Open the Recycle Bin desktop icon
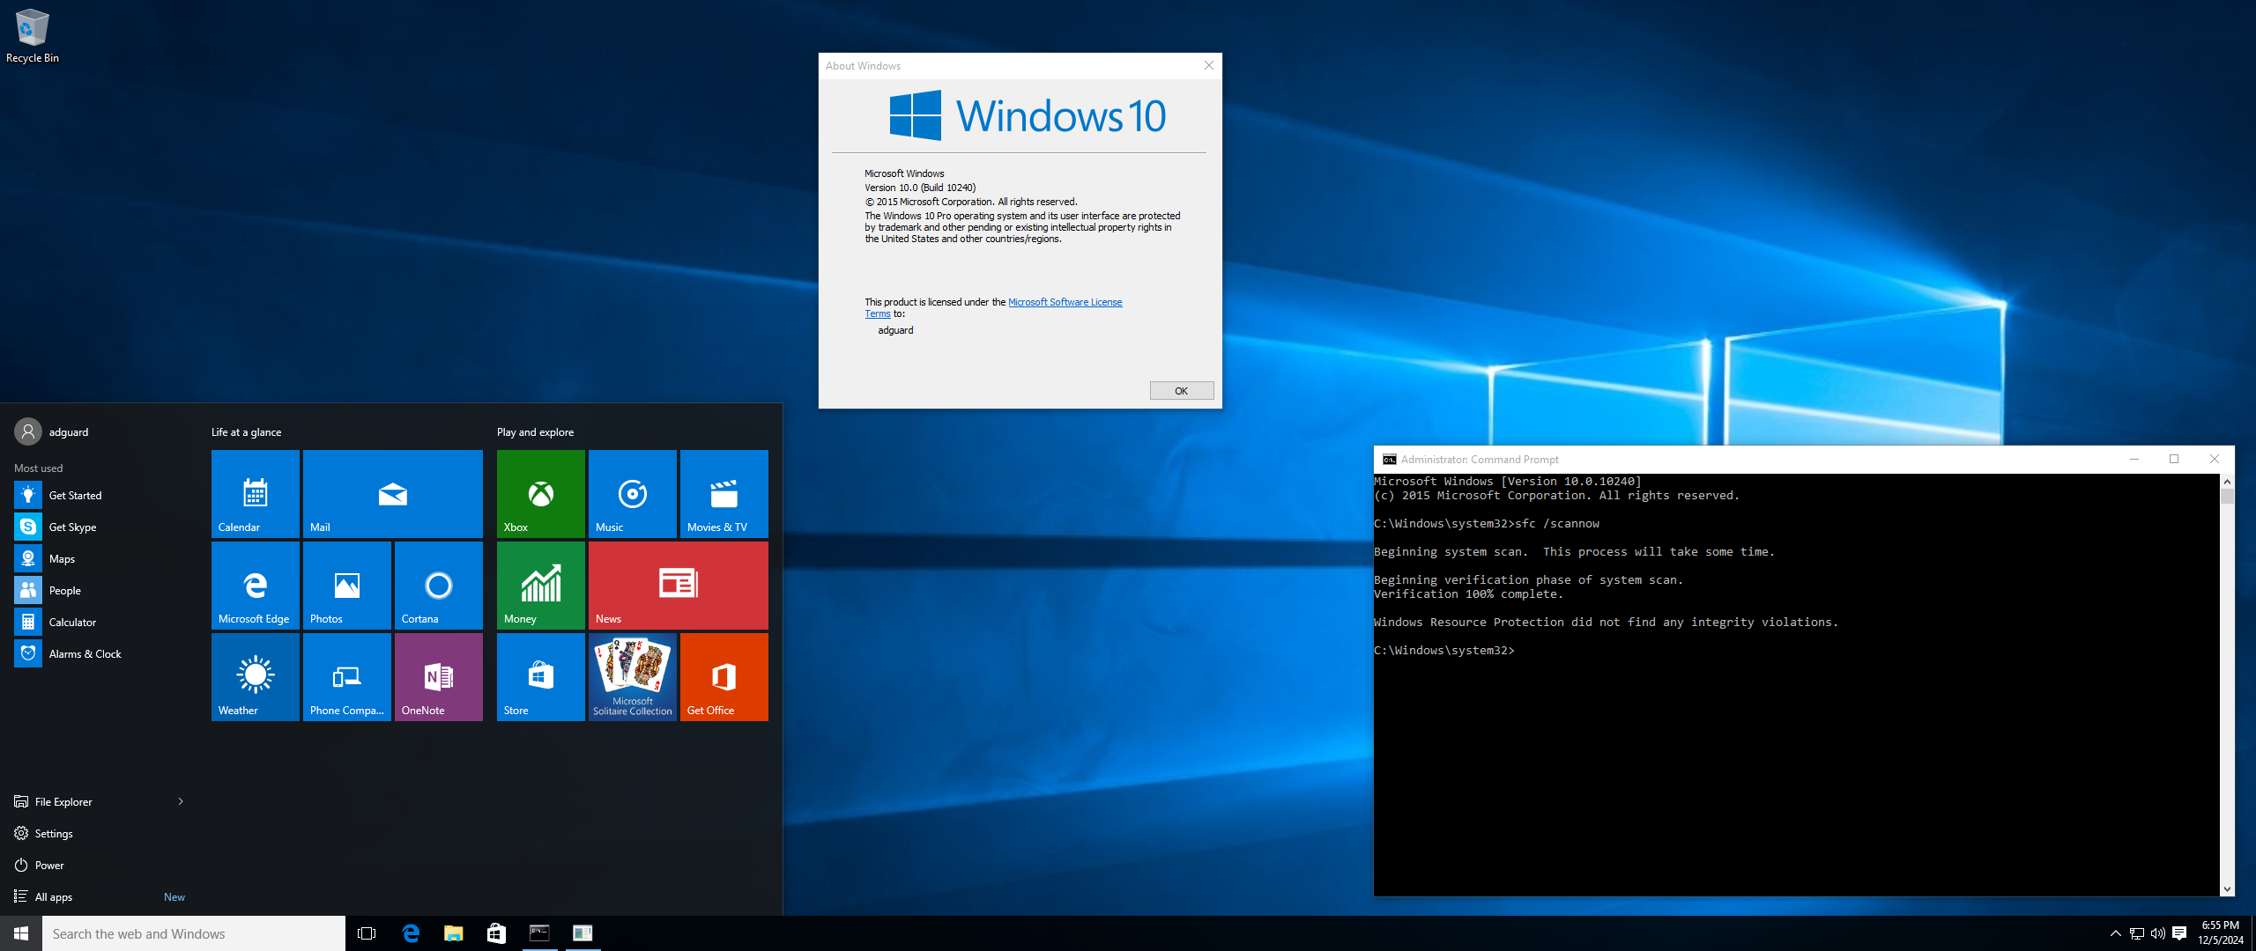 click(33, 35)
